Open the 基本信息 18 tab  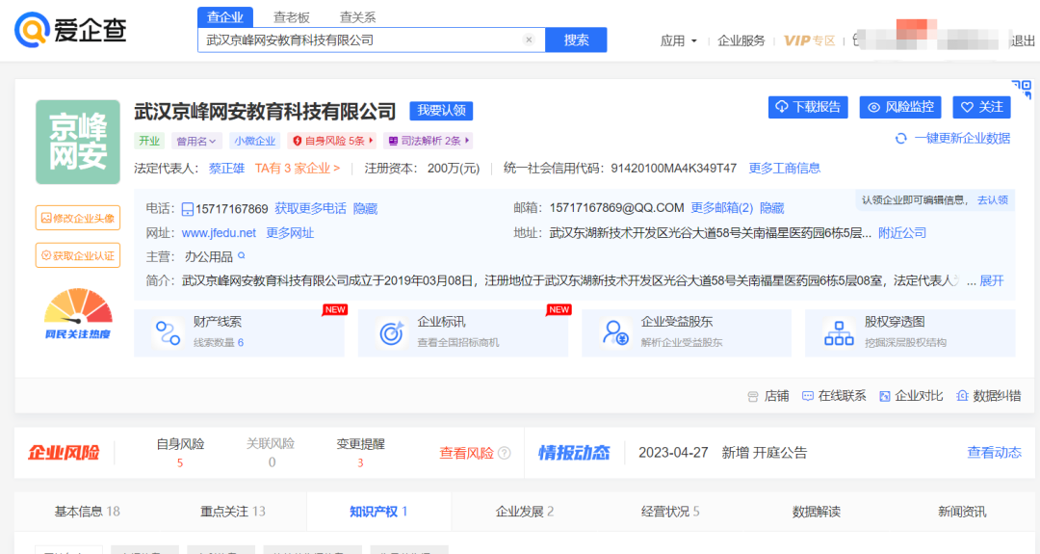(x=87, y=512)
